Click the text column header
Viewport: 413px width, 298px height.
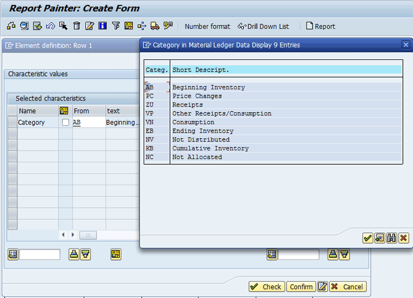(123, 111)
